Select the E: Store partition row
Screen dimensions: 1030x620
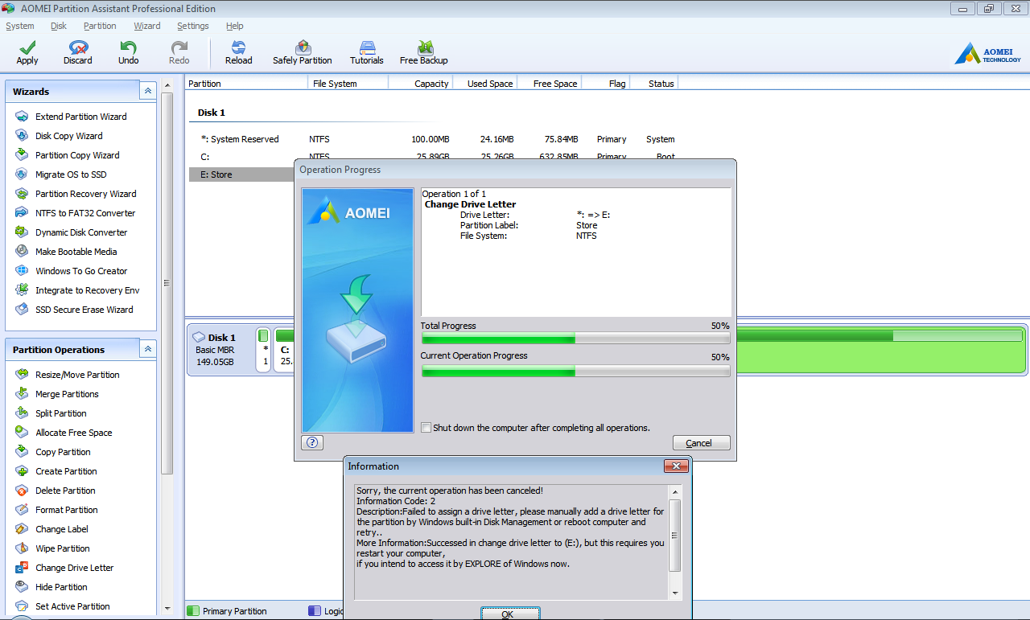pos(242,175)
